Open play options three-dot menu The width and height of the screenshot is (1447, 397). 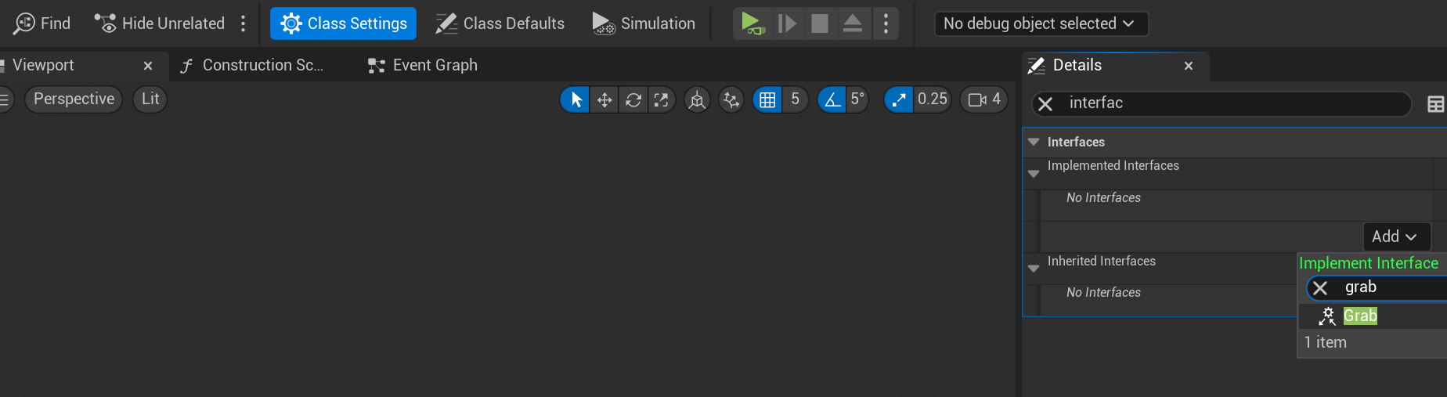(886, 23)
